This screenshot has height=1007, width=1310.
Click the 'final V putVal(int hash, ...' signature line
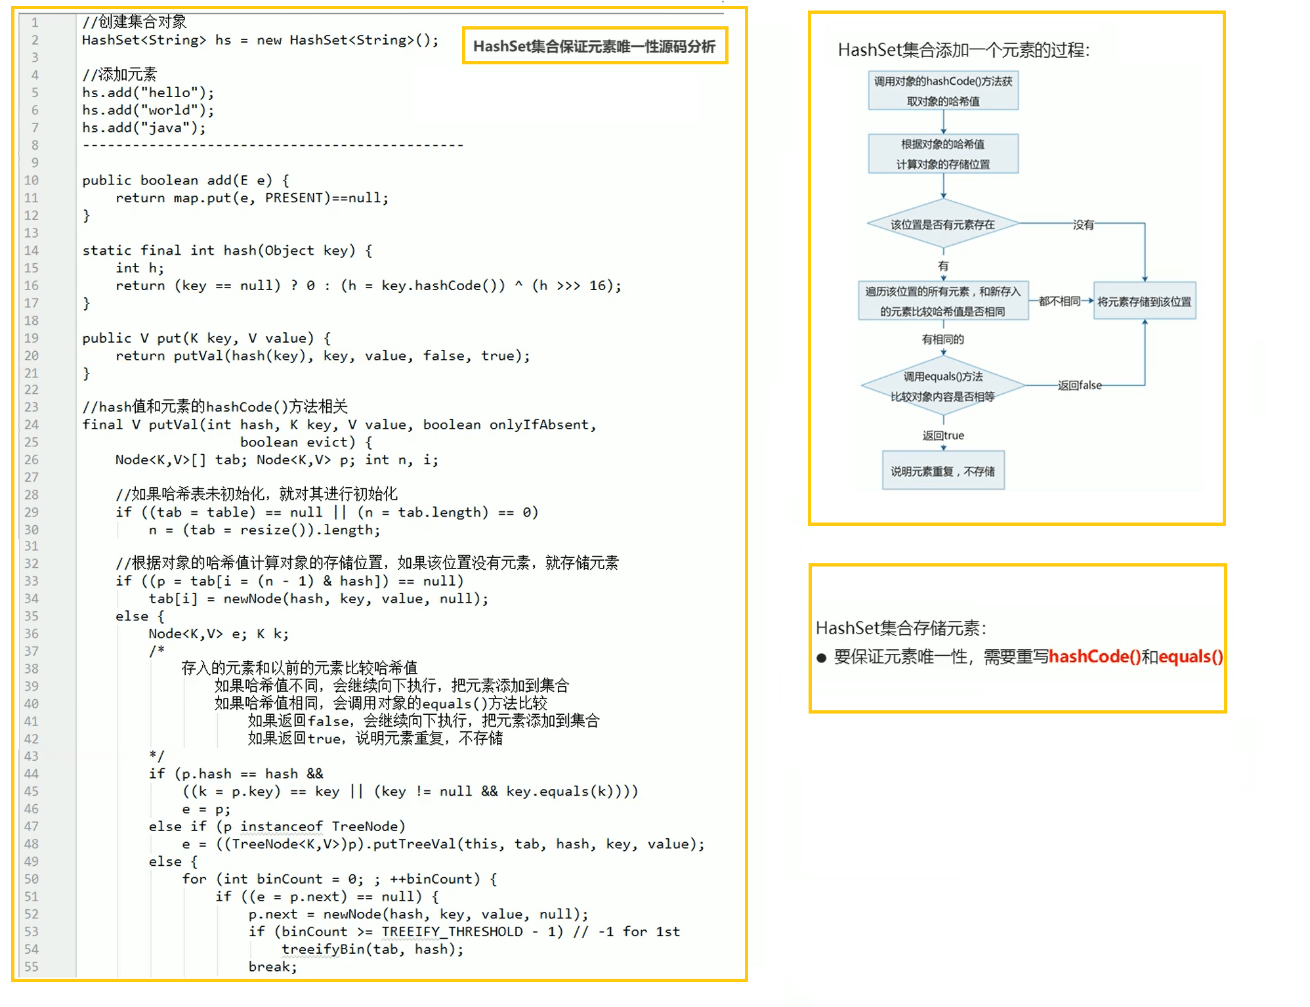[339, 425]
